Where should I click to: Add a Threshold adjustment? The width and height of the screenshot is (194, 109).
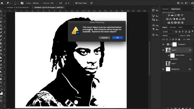[x=176, y=23]
